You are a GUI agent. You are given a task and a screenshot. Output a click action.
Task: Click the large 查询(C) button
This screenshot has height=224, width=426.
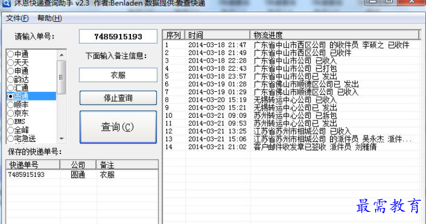[x=118, y=127]
